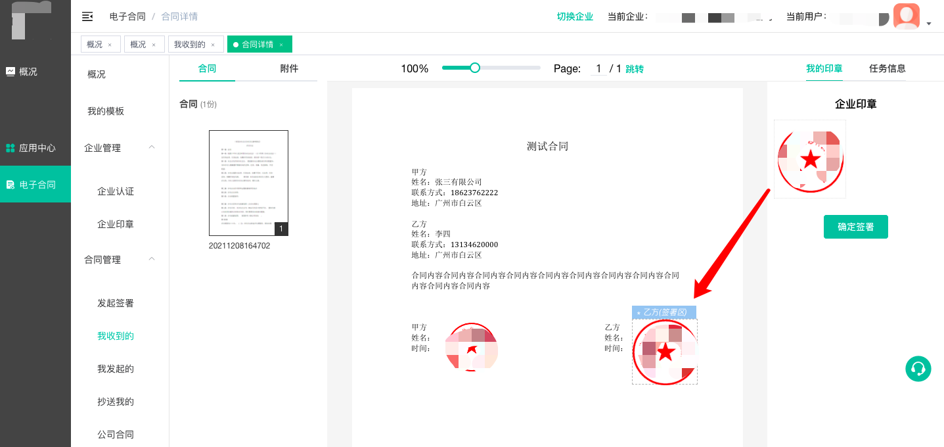Click the 确定签署 button
This screenshot has width=944, height=447.
tap(855, 227)
